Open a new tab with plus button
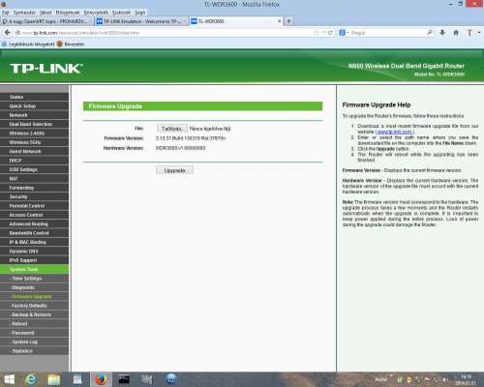The width and height of the screenshot is (484, 387). 288,21
